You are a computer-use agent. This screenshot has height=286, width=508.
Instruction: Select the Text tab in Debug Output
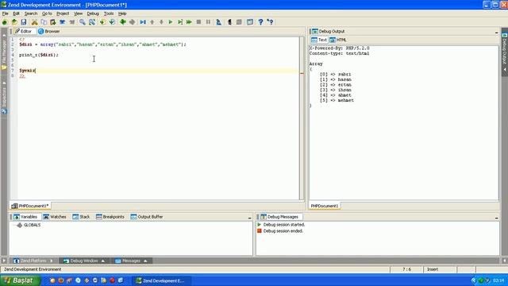(x=319, y=40)
